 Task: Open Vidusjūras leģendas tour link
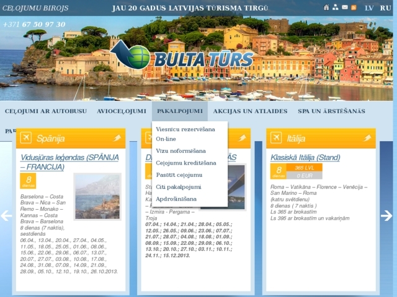[x=69, y=162]
